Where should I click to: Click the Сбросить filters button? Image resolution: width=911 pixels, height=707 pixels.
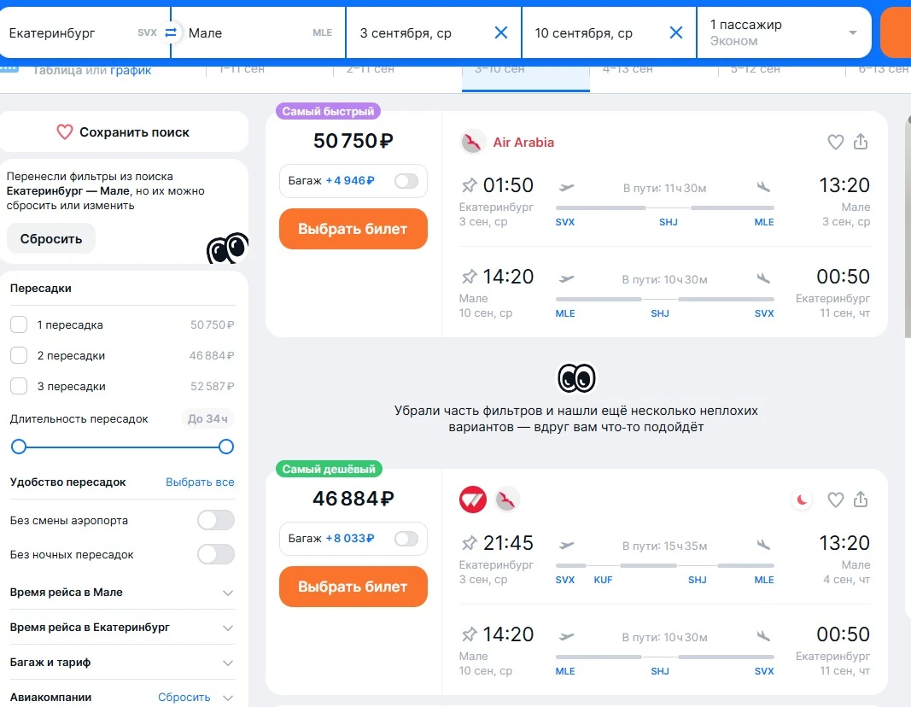click(51, 239)
